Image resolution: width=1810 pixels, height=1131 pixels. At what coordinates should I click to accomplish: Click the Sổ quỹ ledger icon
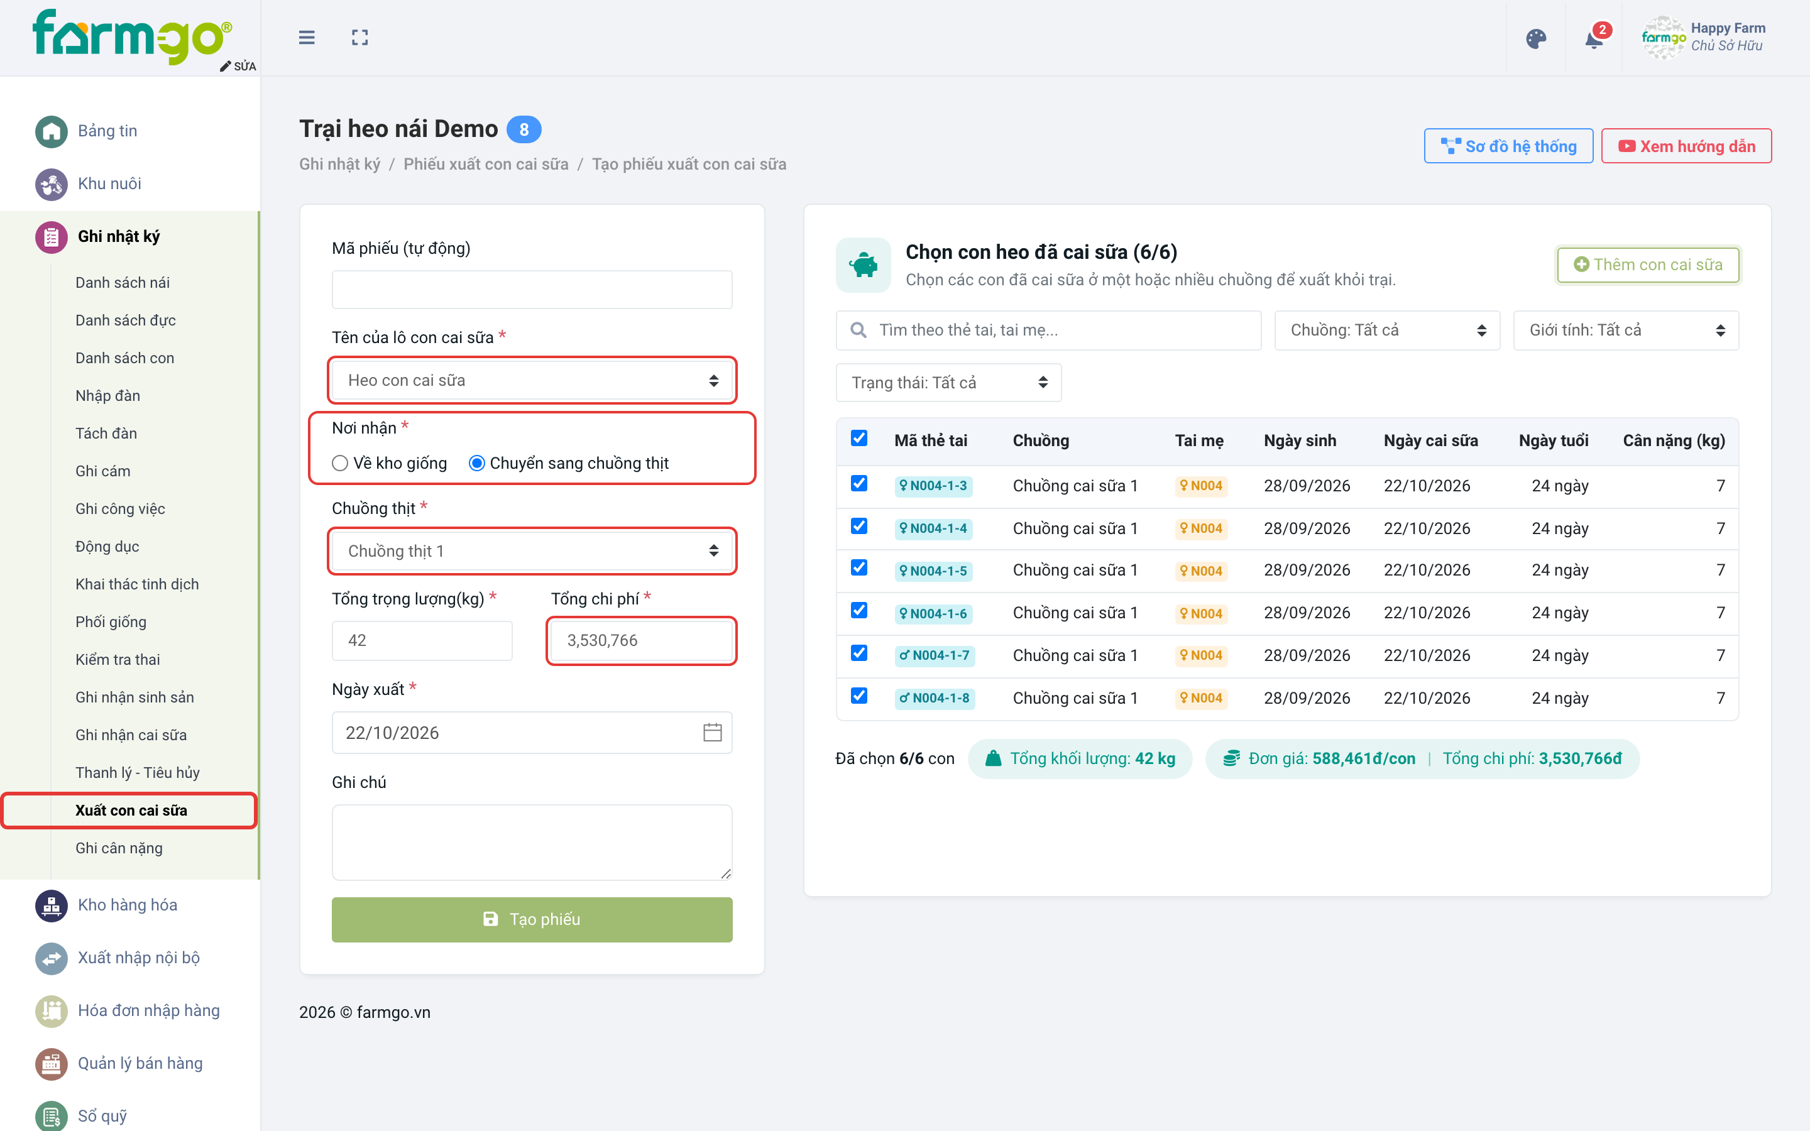click(51, 1116)
